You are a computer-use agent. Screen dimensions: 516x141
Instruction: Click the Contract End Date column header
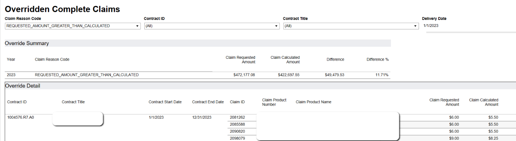pos(208,102)
